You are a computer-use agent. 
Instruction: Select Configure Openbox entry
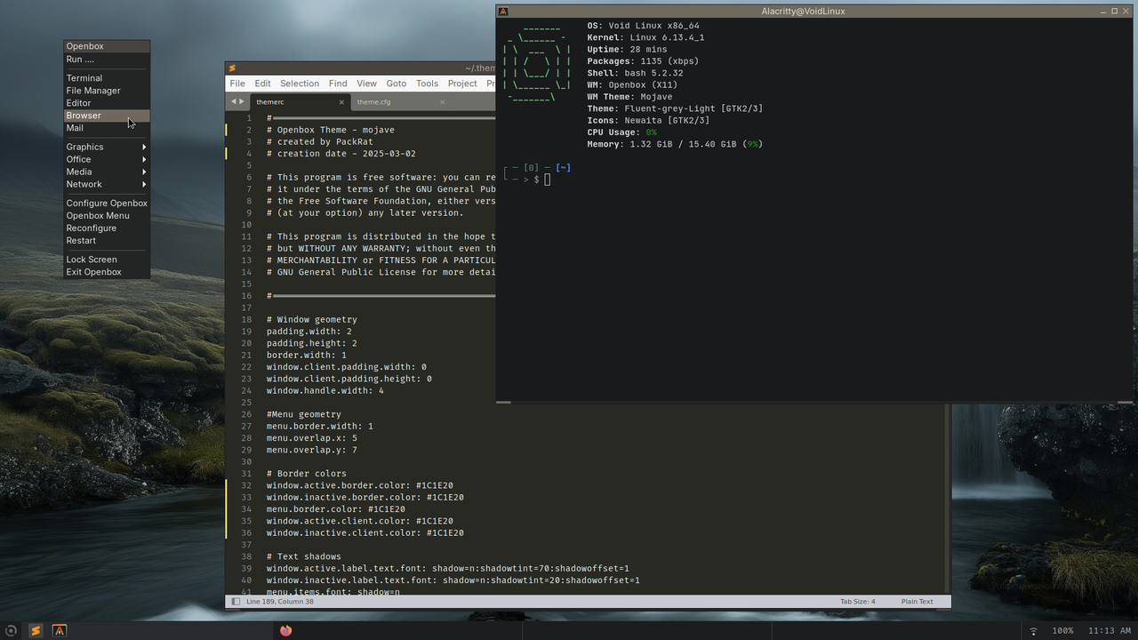tap(107, 204)
